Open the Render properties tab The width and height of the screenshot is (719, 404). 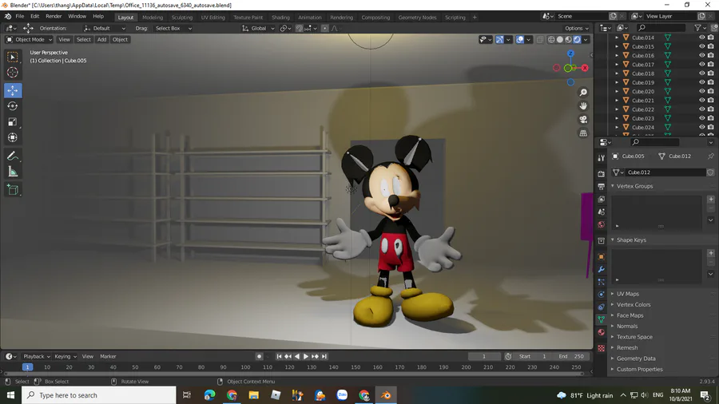click(x=601, y=173)
